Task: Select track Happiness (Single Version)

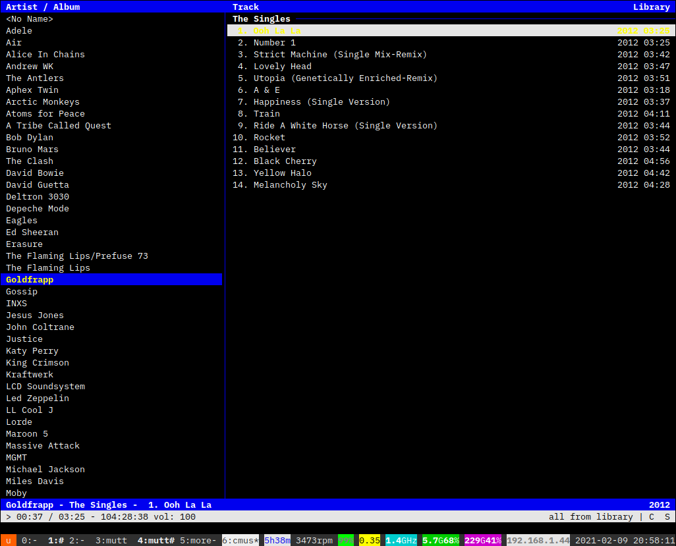Action: click(x=451, y=101)
